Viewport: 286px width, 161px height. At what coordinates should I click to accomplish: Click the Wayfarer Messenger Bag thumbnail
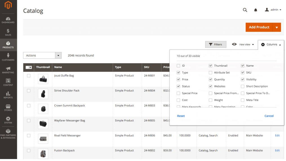point(43,124)
